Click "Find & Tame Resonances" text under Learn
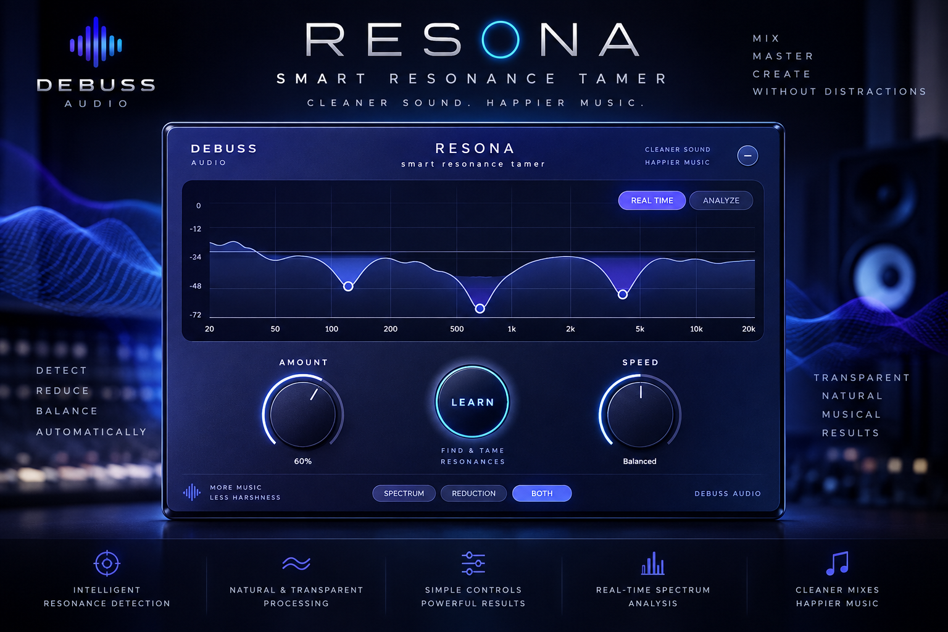Image resolution: width=948 pixels, height=632 pixels. click(x=473, y=456)
